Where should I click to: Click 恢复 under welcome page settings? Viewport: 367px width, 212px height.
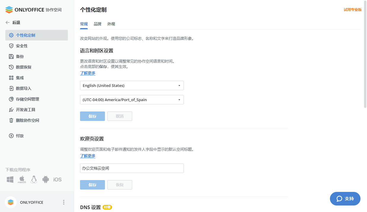pos(120,185)
